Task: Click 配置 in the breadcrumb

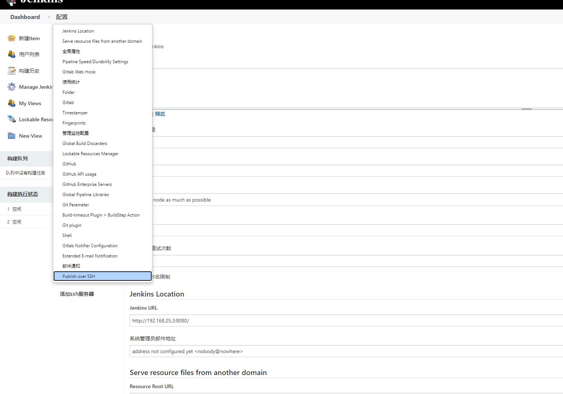Action: (62, 17)
